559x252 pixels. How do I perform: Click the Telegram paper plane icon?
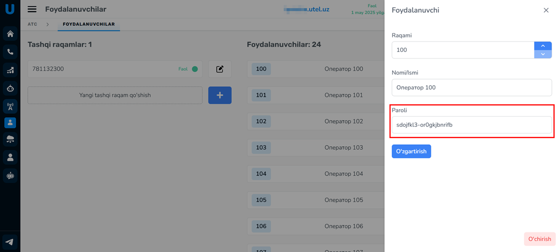[10, 242]
